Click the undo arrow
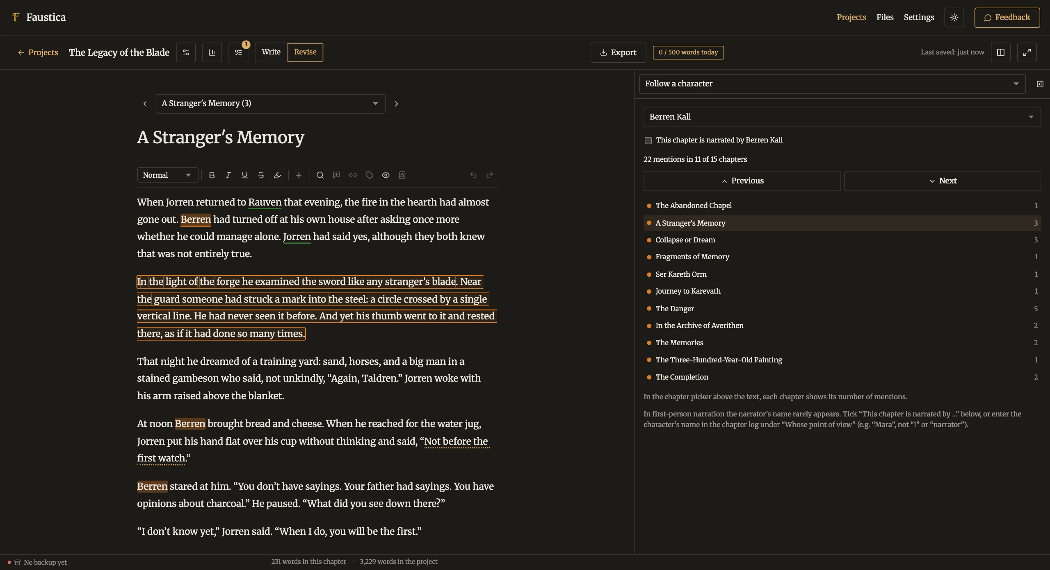Viewport: 1050px width, 570px height. point(473,175)
